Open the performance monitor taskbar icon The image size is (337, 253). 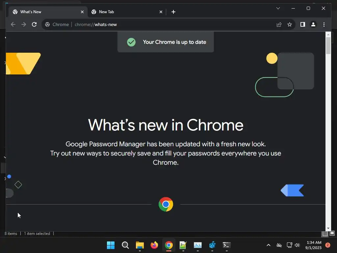pos(198,245)
